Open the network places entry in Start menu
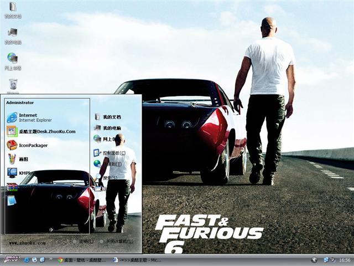354x266 pixels. (104, 139)
